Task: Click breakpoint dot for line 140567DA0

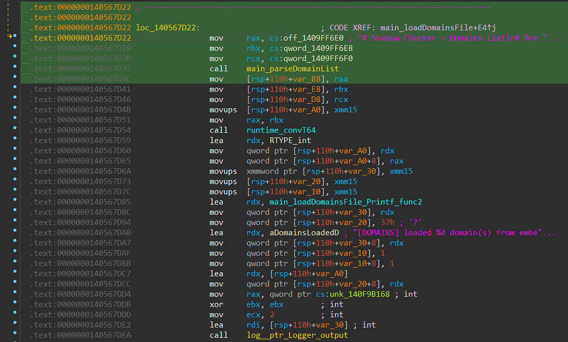Action: [15, 230]
